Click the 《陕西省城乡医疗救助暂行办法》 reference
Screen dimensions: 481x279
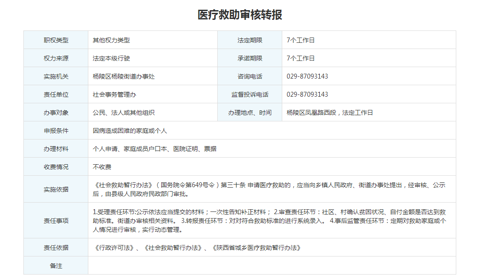pos(256,248)
